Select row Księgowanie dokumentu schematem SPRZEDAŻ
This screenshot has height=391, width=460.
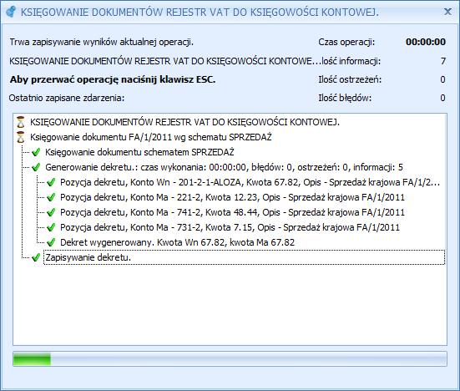tap(139, 152)
